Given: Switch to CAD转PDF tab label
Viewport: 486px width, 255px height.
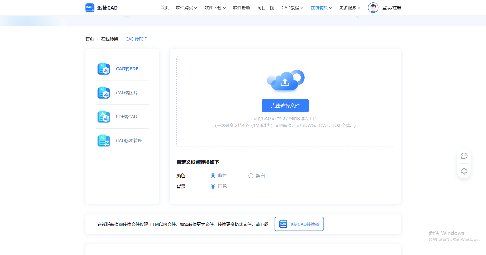Looking at the screenshot, I should (x=127, y=69).
